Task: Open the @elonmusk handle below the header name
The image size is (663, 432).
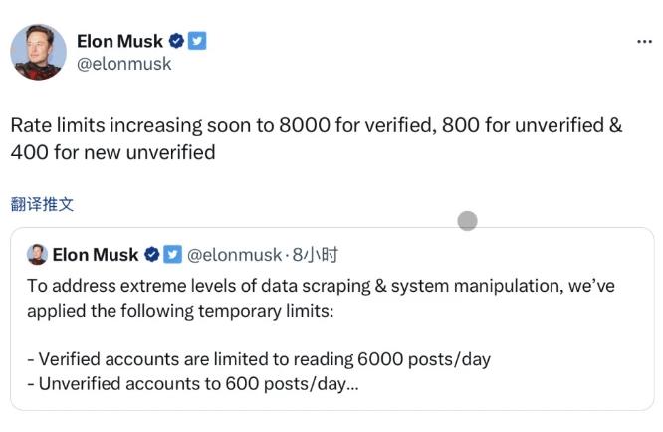Action: [123, 64]
